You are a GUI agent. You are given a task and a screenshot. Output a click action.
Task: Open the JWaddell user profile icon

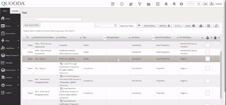coord(212,4)
